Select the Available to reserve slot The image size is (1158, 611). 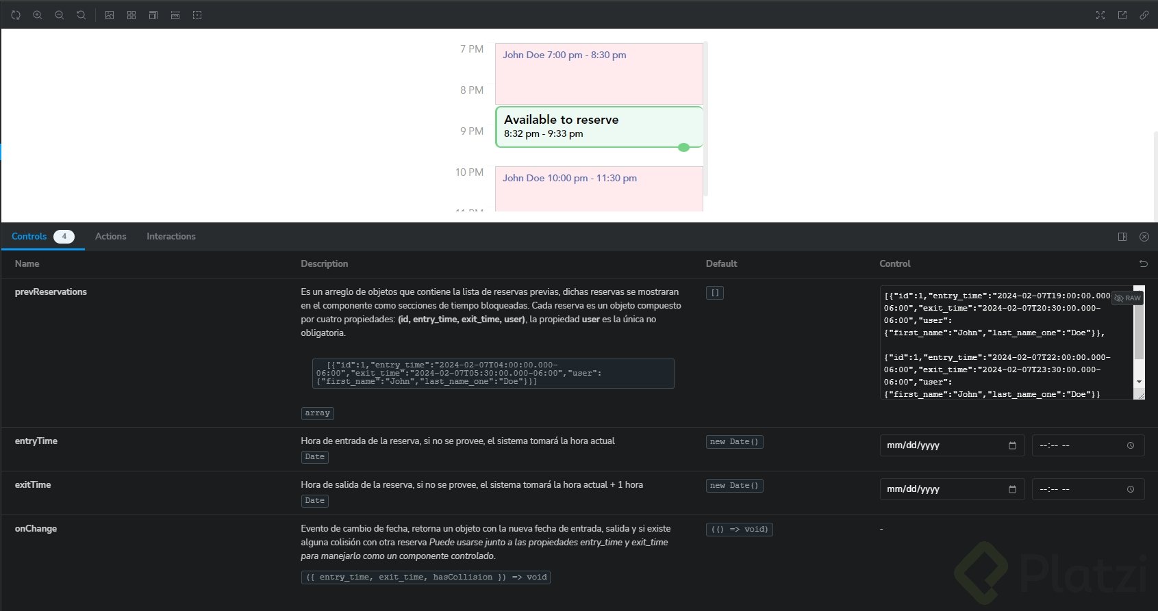tap(599, 127)
